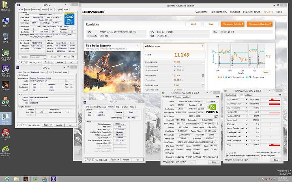Open the 3DMark desktop shortcut
Image resolution: width=292 pixels, height=182 pixels.
coord(6,86)
